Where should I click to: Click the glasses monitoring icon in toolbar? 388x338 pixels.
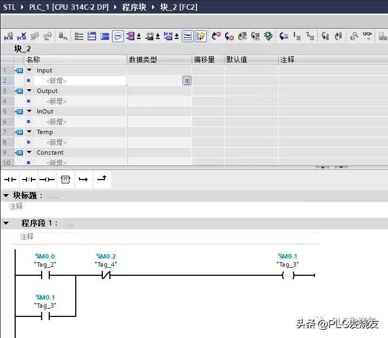tap(367, 36)
